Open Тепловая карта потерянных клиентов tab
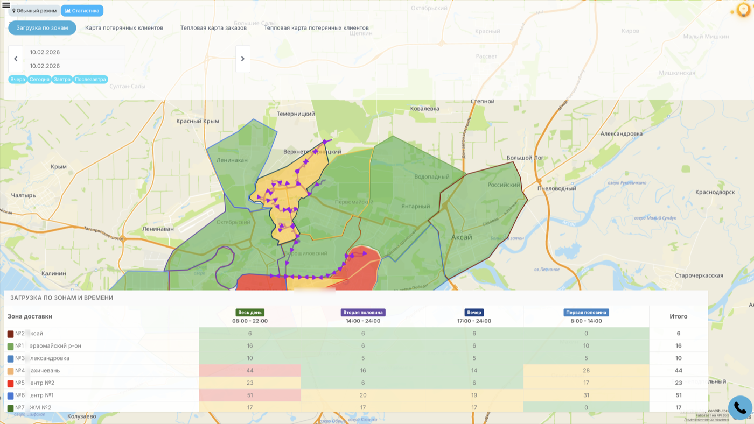The width and height of the screenshot is (754, 424). coord(316,28)
